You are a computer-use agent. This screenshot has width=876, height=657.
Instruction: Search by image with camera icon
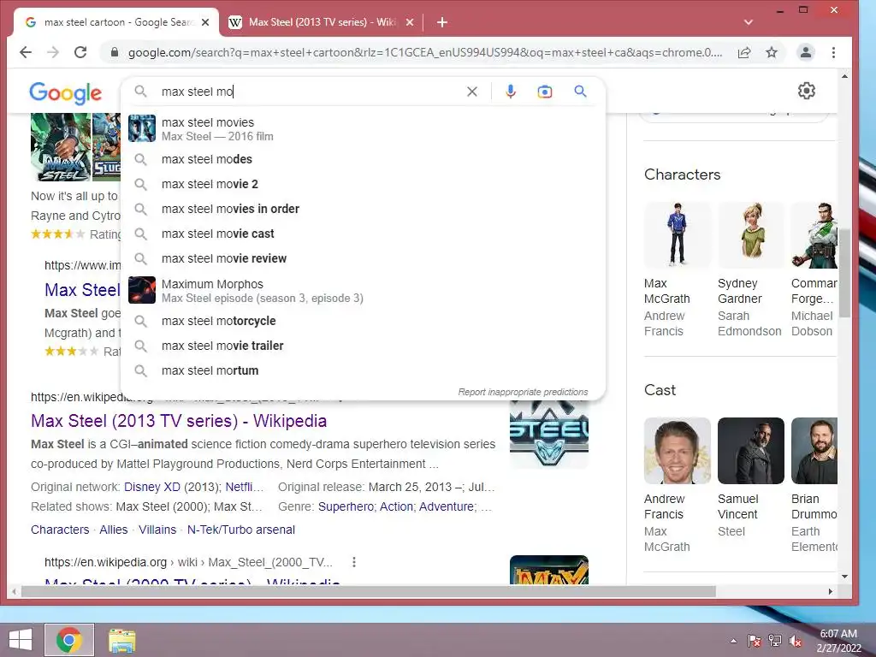pos(545,92)
